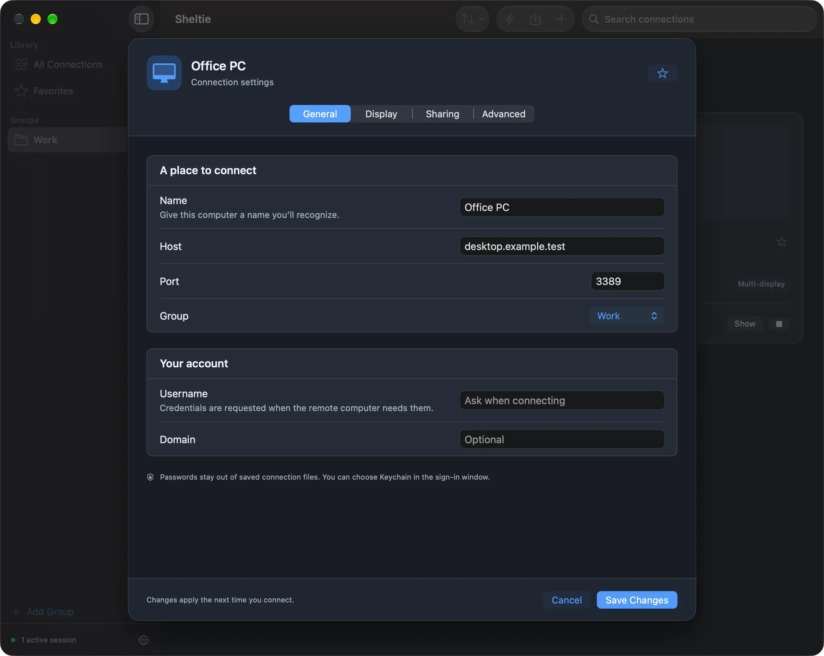Image resolution: width=824 pixels, height=656 pixels.
Task: Switch to the Display tab
Action: click(x=381, y=114)
